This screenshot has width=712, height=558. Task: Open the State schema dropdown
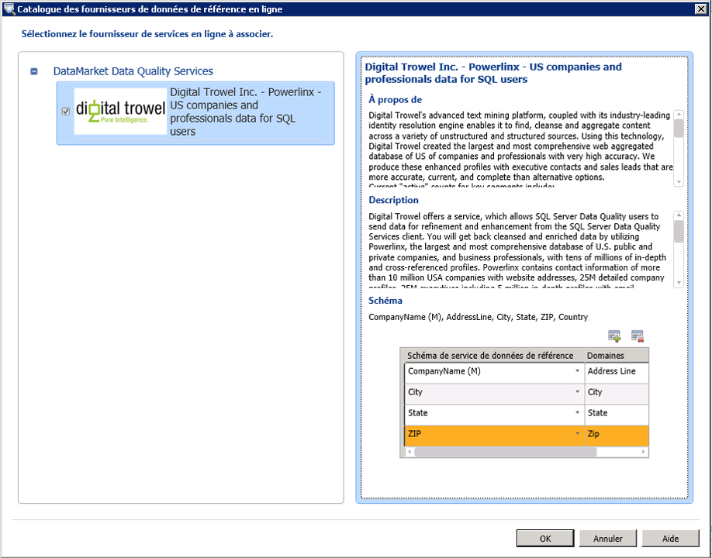577,413
